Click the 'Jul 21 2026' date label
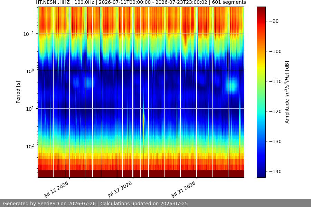Image resolution: width=311 pixels, height=207 pixels. point(184,189)
